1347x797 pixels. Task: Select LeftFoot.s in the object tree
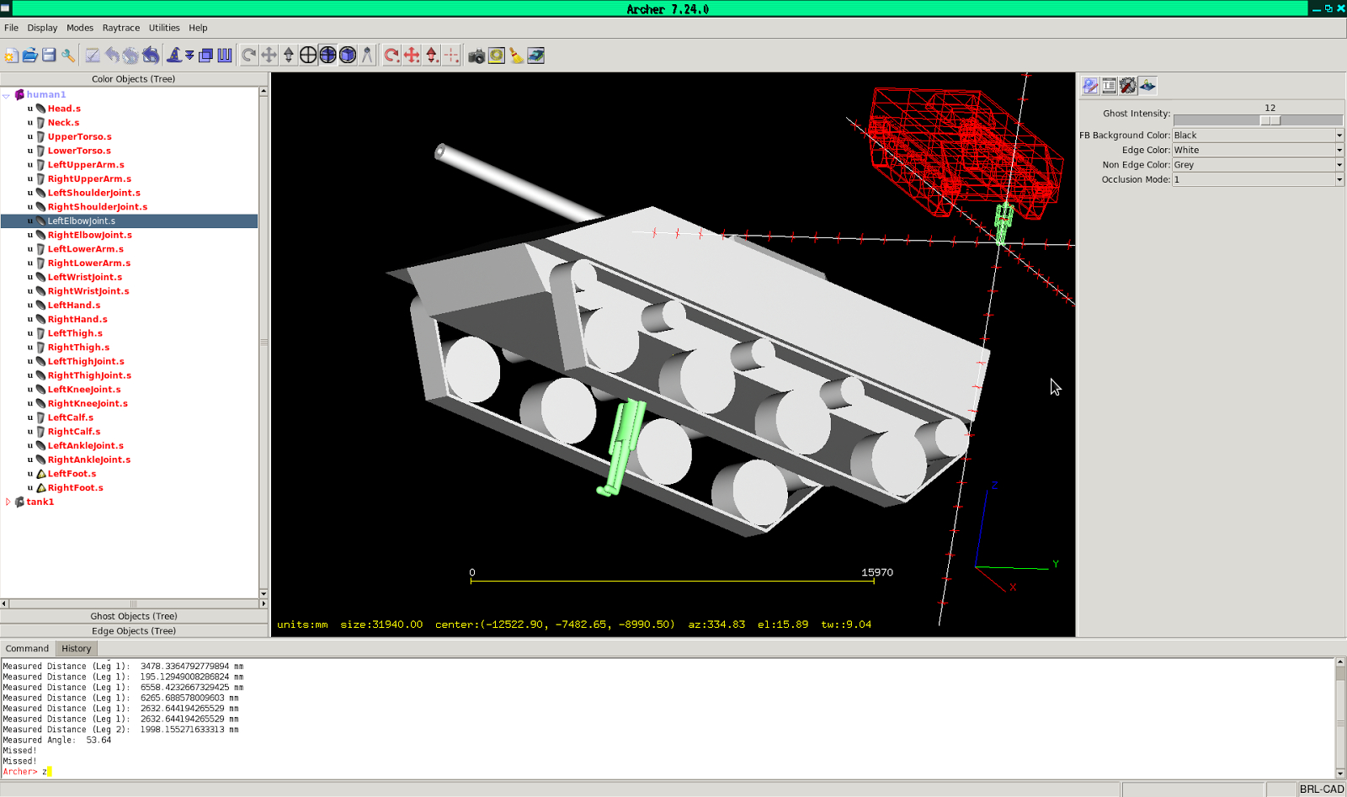72,474
